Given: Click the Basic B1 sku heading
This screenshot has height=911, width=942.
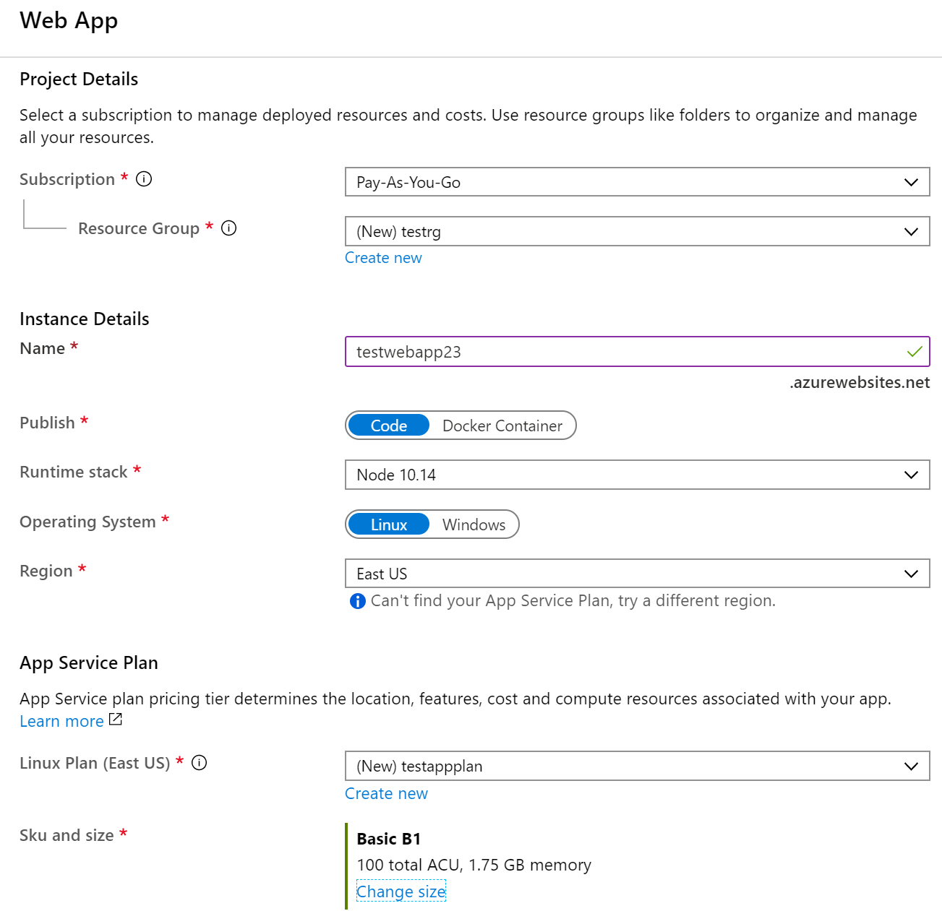Looking at the screenshot, I should pyautogui.click(x=389, y=839).
